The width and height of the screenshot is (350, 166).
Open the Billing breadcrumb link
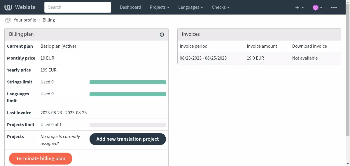49,20
